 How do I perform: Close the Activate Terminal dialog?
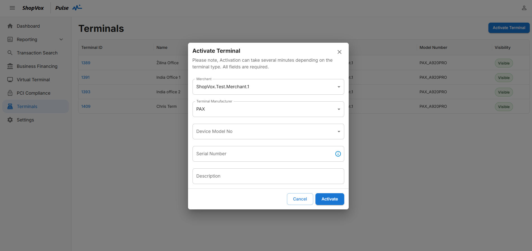(339, 52)
